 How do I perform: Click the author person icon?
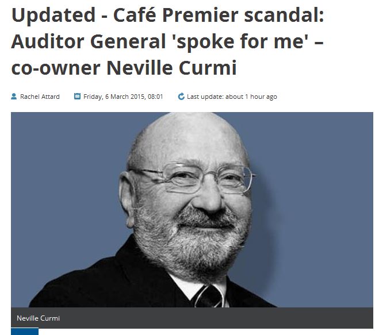[x=14, y=97]
